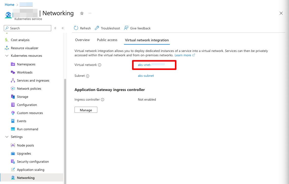Click the Manage button for ingress controller
Viewport: 289px width, 184px height.
click(x=86, y=110)
